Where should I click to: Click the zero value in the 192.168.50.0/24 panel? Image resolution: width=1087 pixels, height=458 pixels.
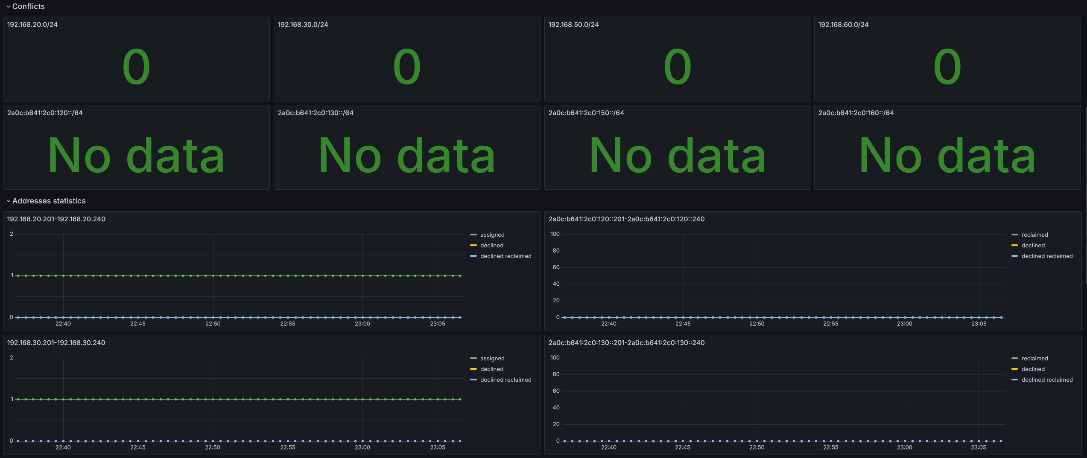click(677, 67)
